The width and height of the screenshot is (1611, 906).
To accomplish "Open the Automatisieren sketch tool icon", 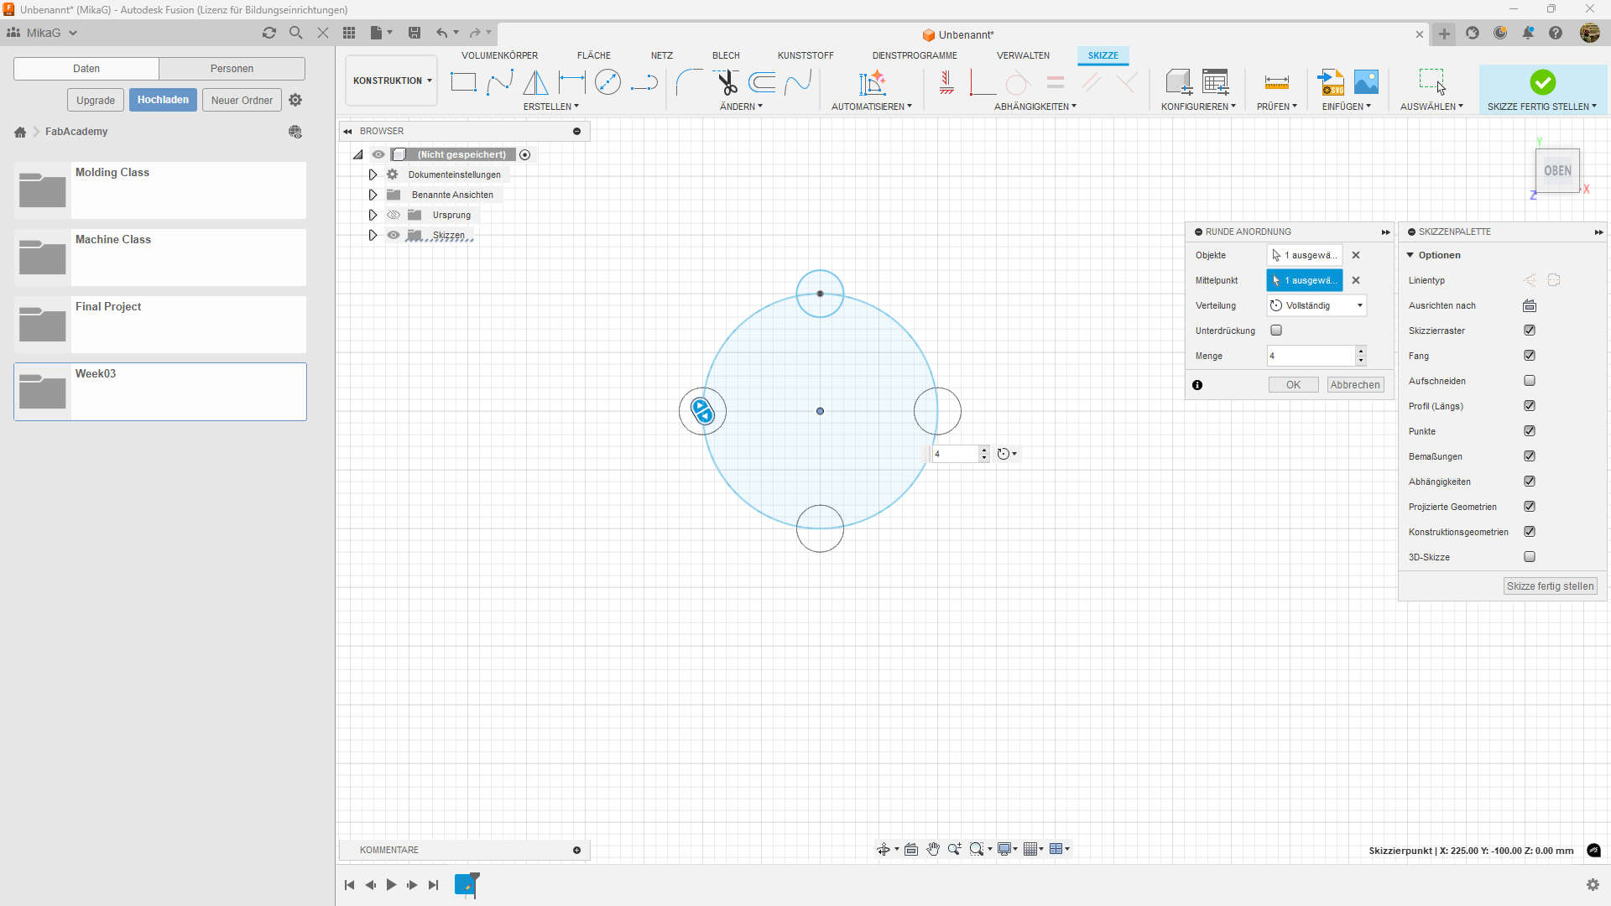I will 872,82.
